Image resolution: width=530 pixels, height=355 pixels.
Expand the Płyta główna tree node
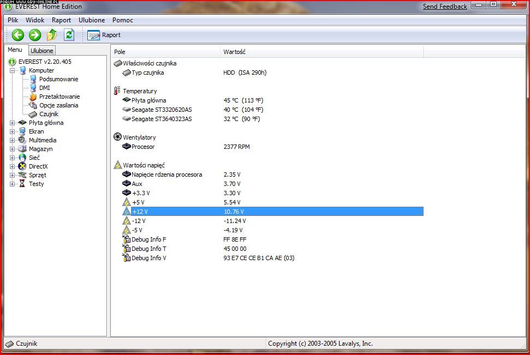click(x=13, y=123)
